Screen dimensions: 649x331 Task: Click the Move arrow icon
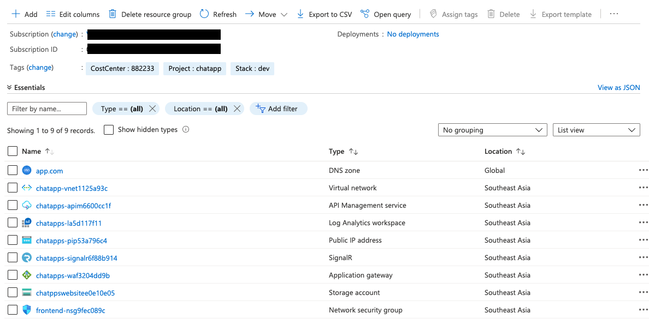249,14
